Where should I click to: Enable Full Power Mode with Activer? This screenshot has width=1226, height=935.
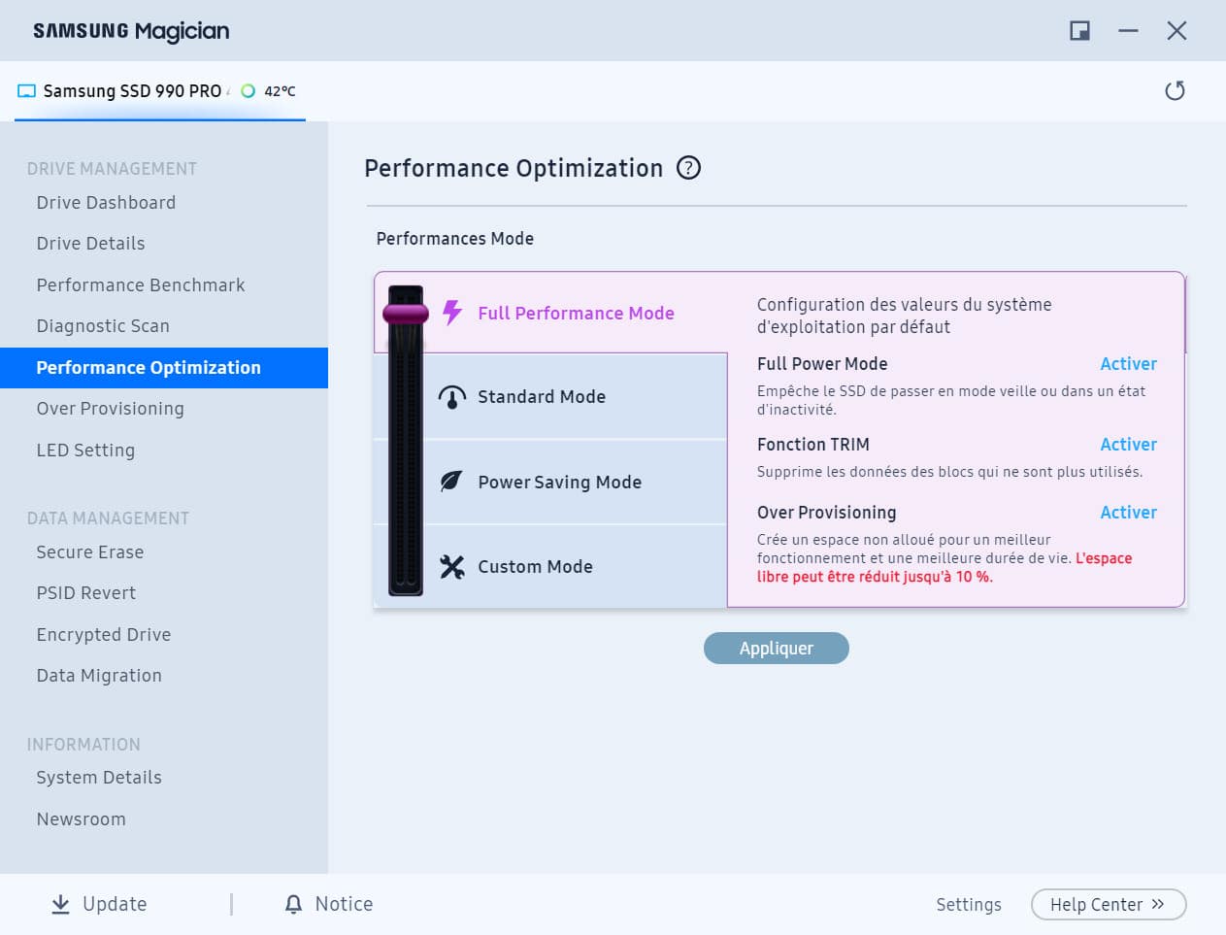coord(1128,363)
